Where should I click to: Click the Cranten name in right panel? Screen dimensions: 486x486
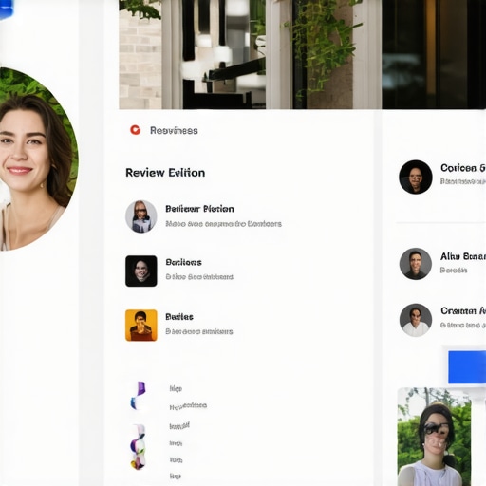[x=463, y=310]
